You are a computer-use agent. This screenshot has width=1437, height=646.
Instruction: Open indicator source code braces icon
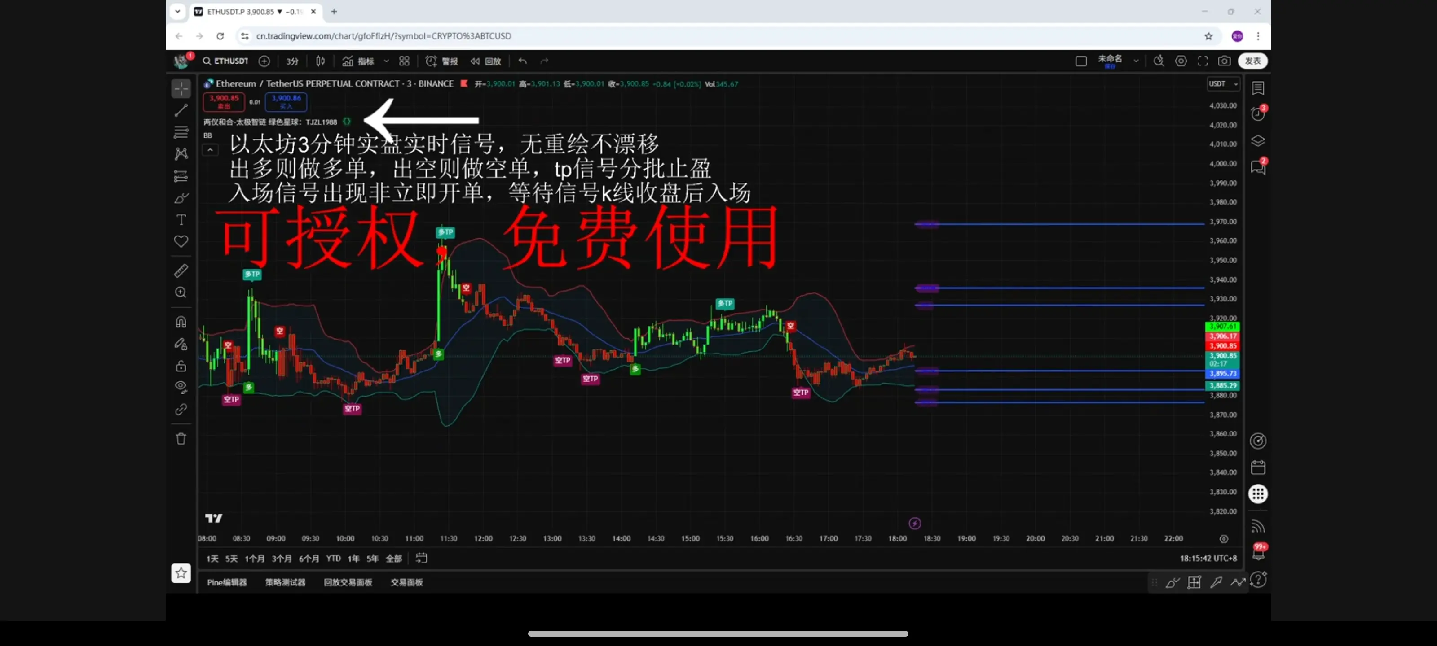(x=347, y=122)
